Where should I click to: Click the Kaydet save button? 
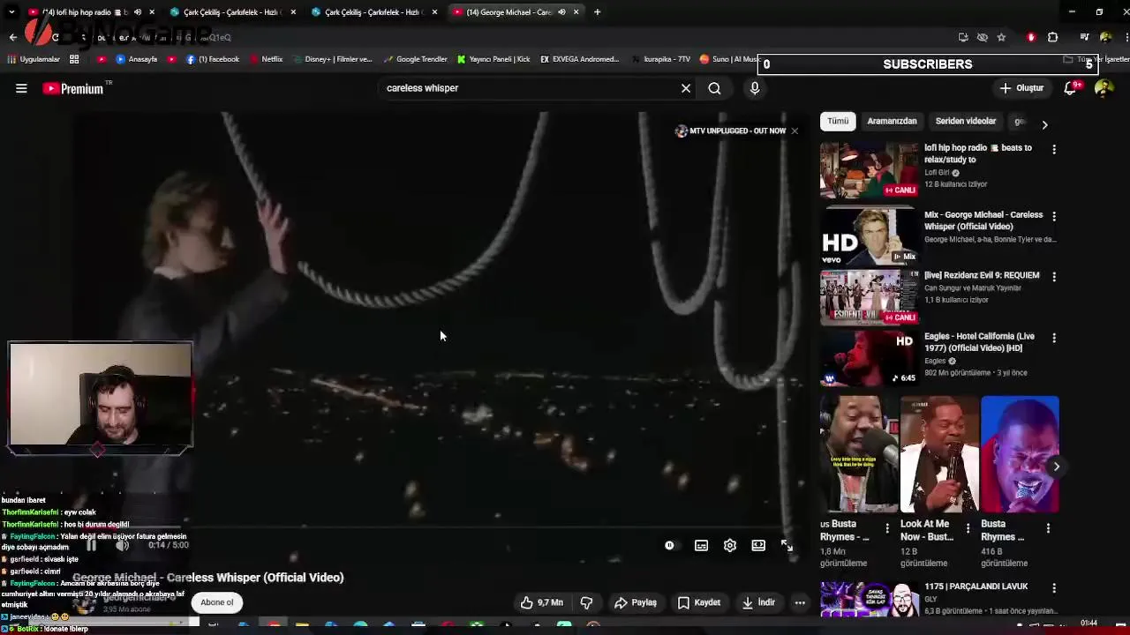(699, 602)
